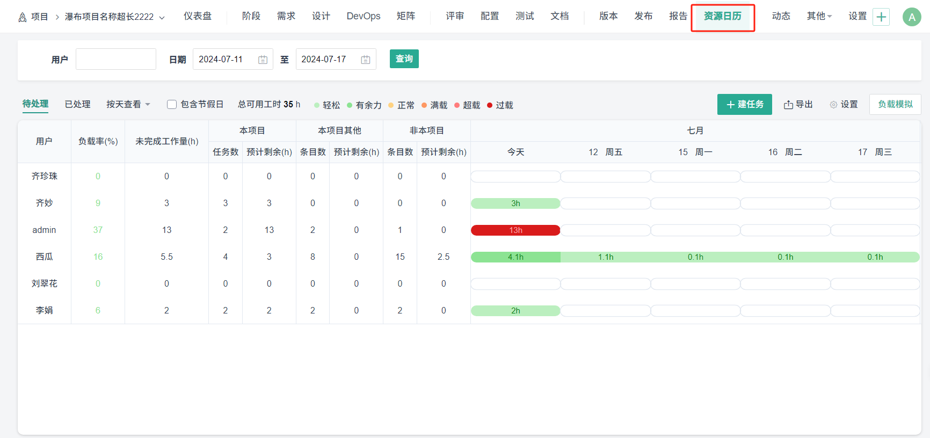Image resolution: width=930 pixels, height=438 pixels.
Task: Open the user avatar A
Action: pos(911,17)
